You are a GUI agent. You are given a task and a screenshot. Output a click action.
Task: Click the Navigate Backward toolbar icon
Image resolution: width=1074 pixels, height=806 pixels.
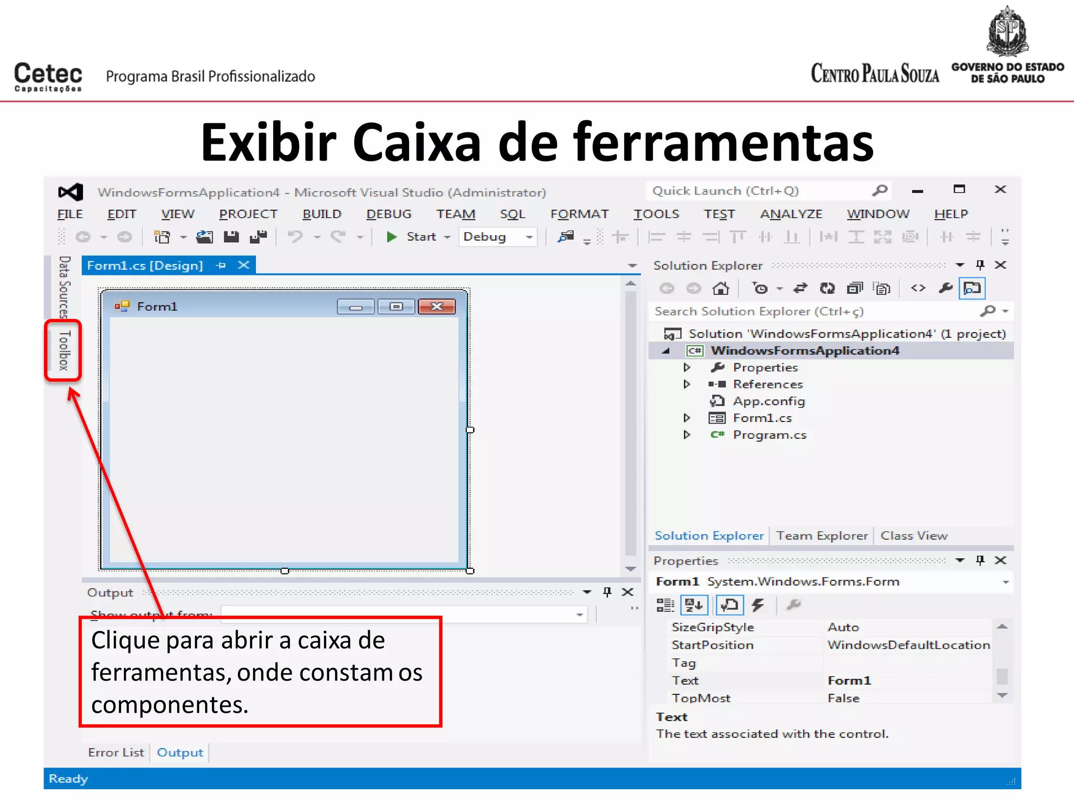(x=83, y=237)
